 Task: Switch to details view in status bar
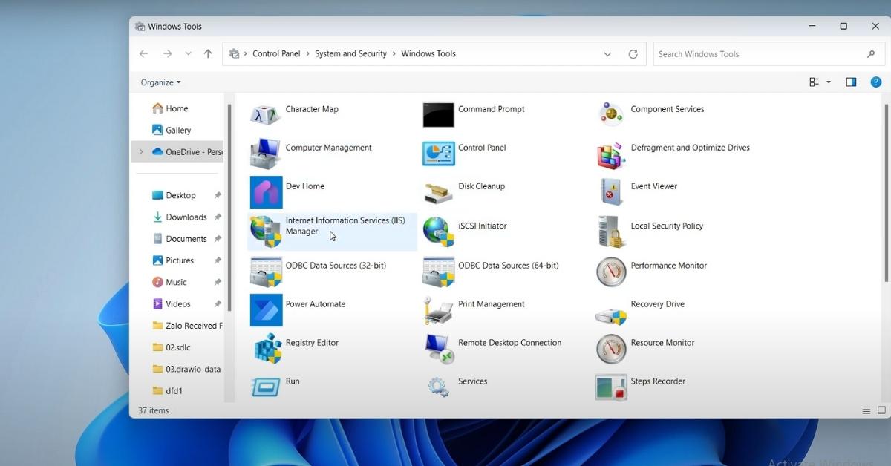866,410
